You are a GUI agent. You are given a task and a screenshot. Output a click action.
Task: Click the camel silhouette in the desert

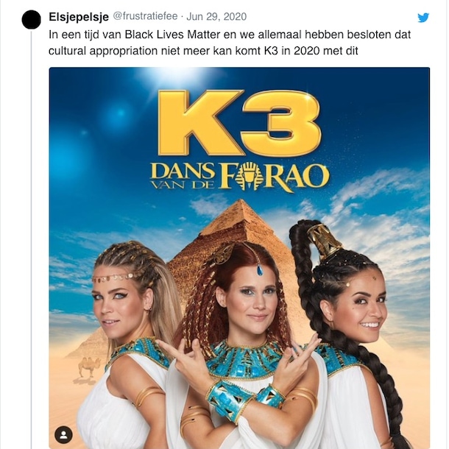[x=89, y=367]
